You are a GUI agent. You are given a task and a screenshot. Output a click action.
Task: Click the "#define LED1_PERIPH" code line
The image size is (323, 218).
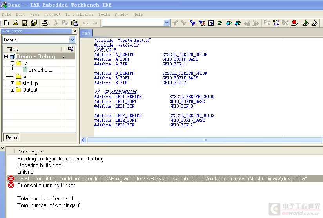154,97
